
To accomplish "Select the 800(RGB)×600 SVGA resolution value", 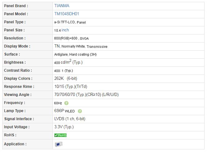I will point(71,38).
